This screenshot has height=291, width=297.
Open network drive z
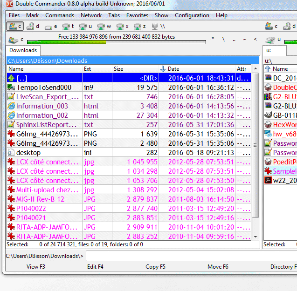coord(139,26)
